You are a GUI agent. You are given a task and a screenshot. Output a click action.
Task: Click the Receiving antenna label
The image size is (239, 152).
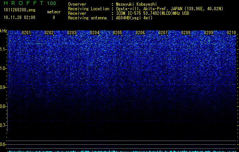pyautogui.click(x=87, y=18)
